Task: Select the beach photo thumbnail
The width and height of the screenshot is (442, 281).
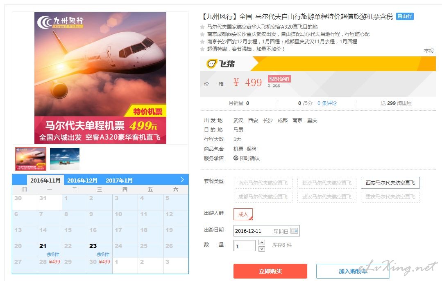Action: tap(65, 159)
